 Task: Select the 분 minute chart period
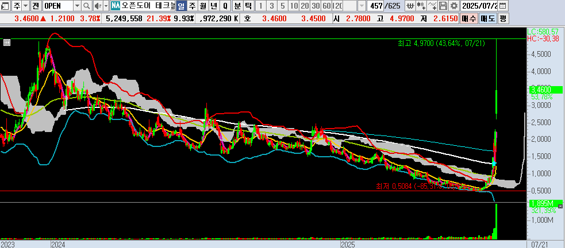[237, 6]
